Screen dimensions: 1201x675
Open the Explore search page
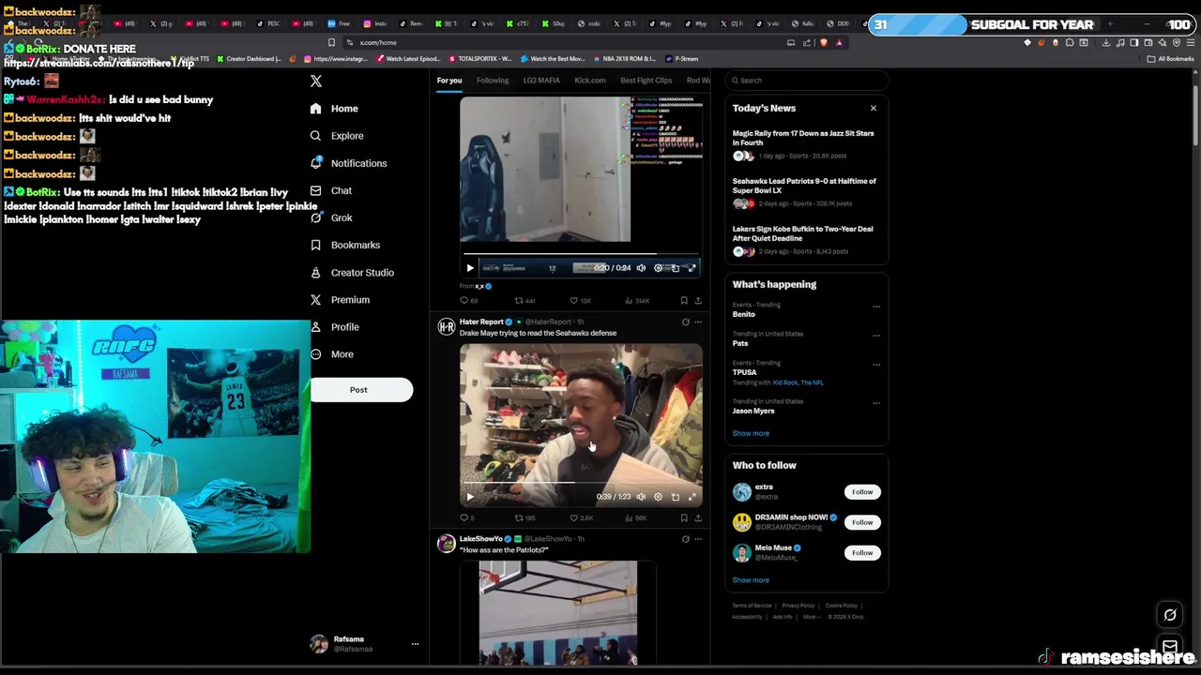click(337, 136)
